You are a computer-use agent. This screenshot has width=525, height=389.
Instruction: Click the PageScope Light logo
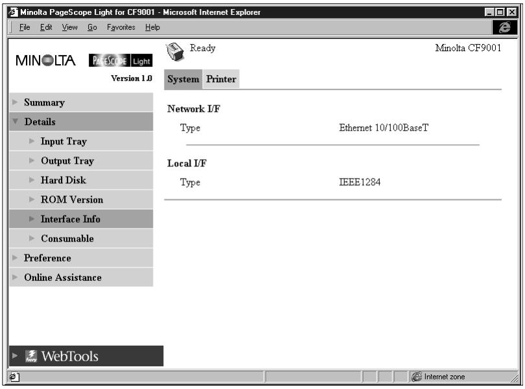[121, 61]
